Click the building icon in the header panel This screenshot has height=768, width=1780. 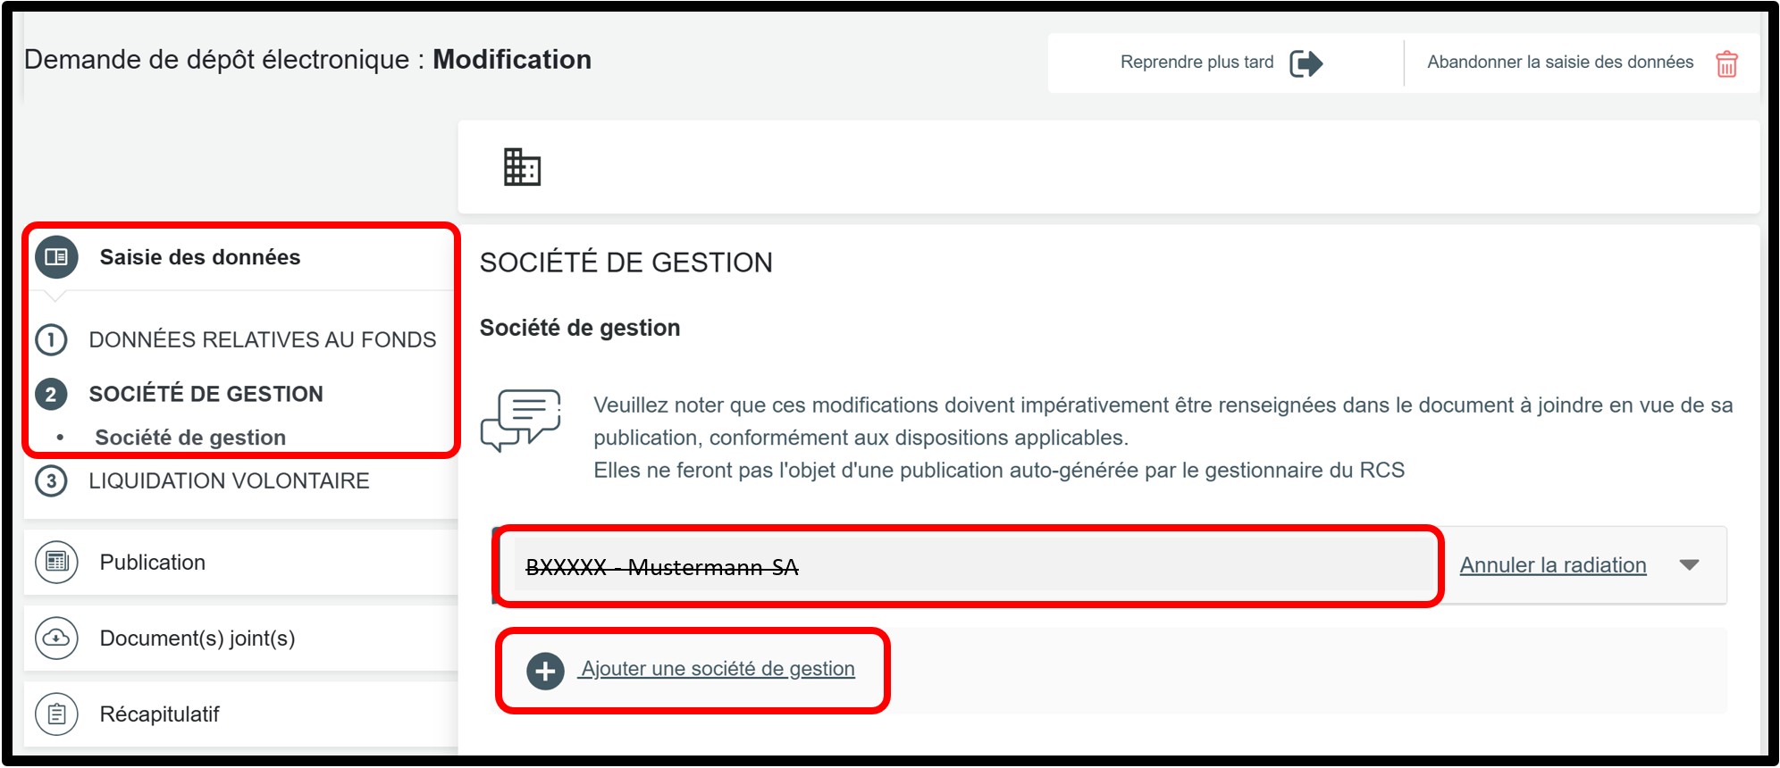coord(522,167)
